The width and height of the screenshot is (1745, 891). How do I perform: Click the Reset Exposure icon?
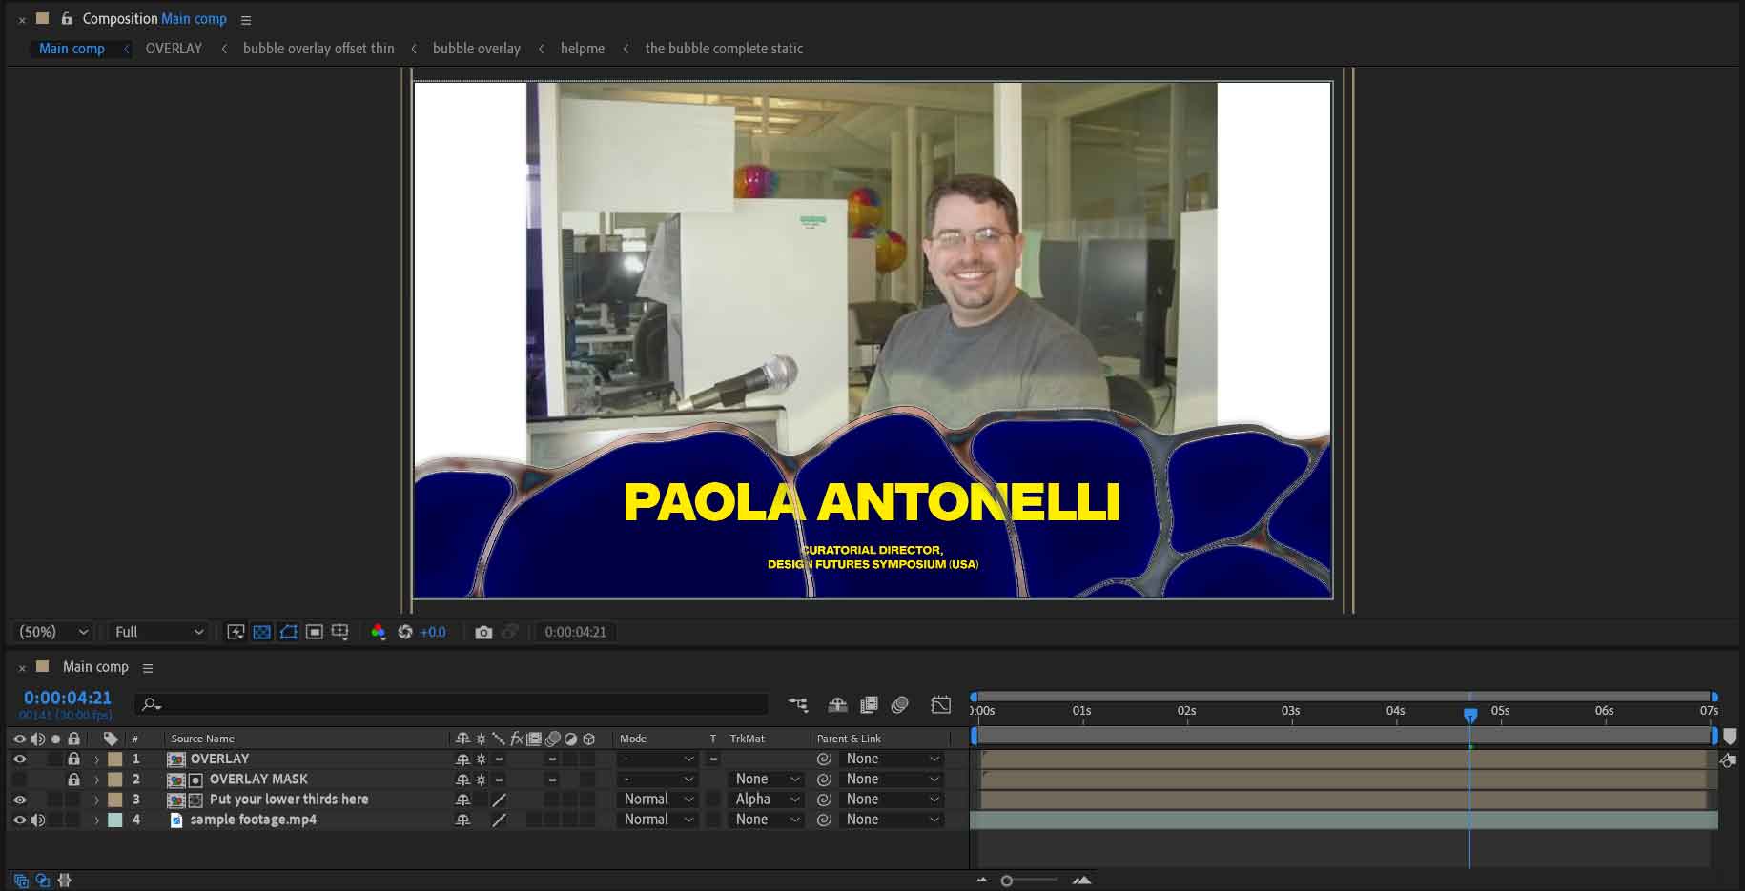click(405, 632)
